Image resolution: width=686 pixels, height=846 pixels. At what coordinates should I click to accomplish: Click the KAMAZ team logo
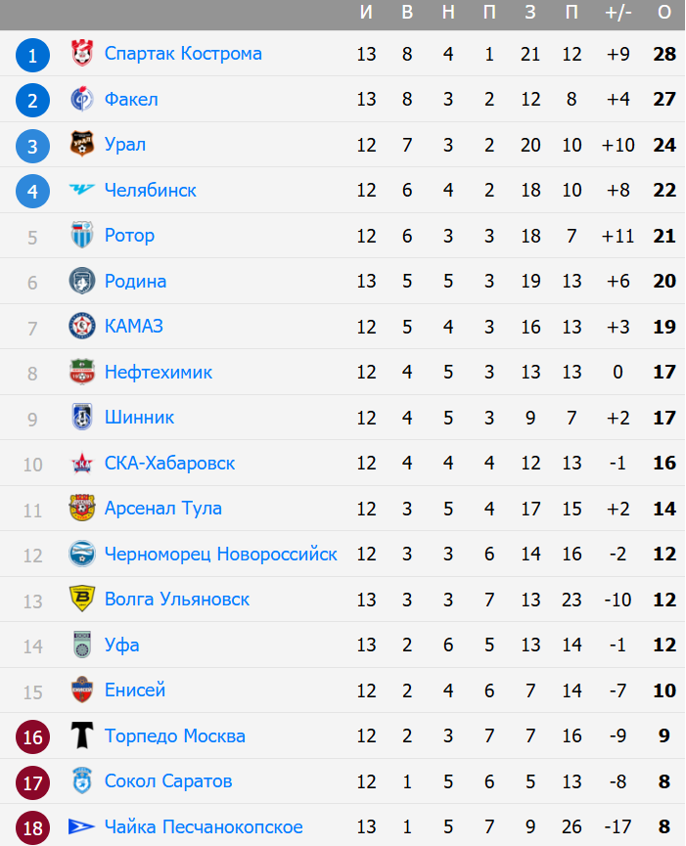(x=81, y=327)
